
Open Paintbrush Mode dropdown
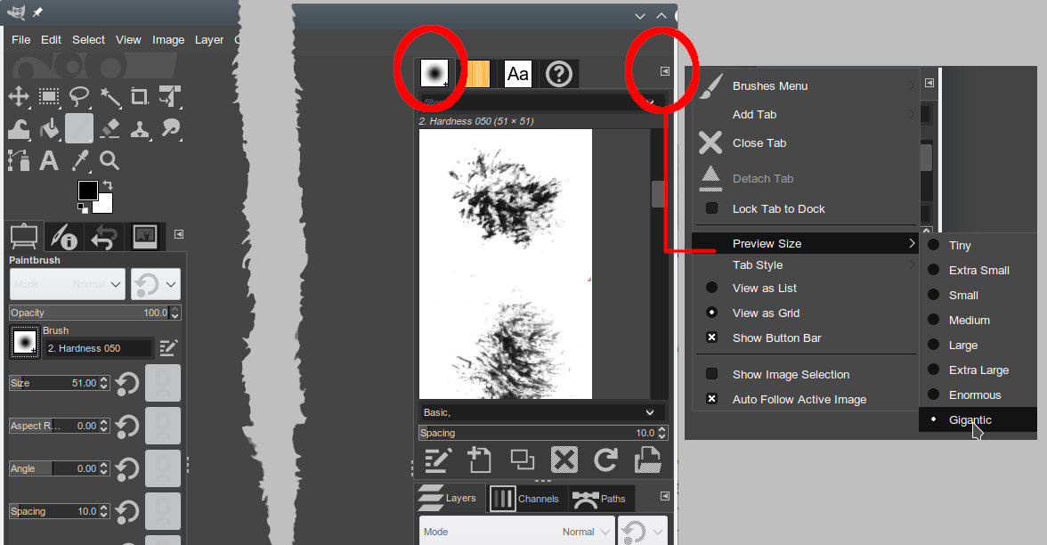[x=68, y=285]
